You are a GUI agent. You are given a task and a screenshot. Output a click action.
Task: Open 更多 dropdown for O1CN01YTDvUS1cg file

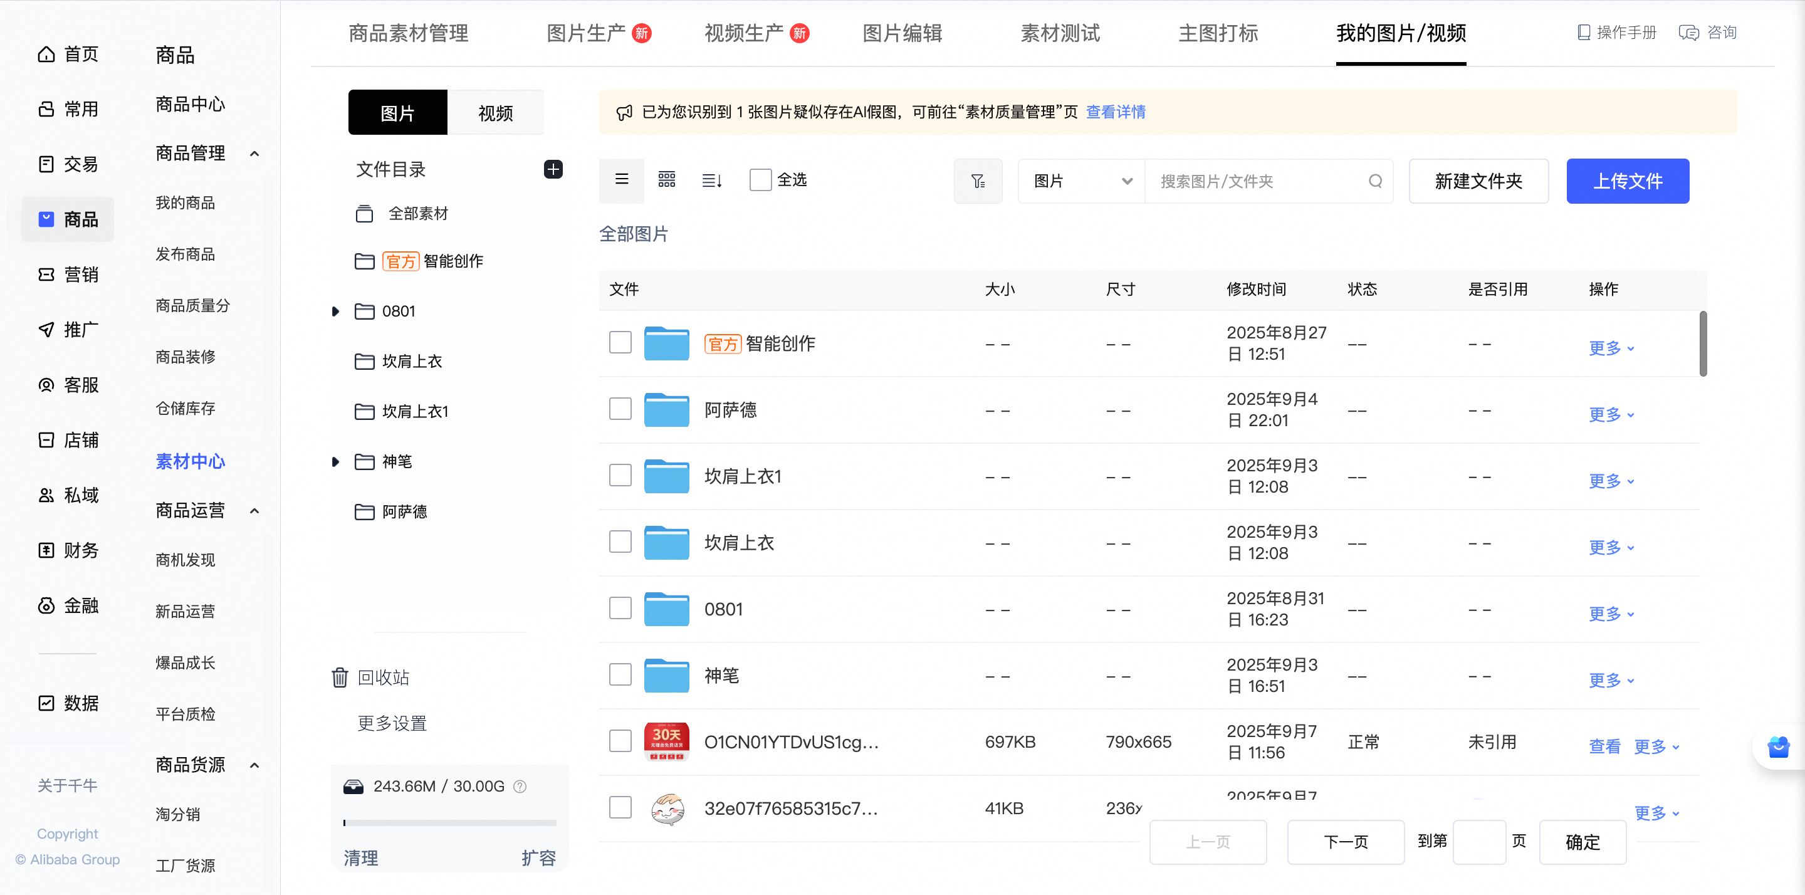1656,746
